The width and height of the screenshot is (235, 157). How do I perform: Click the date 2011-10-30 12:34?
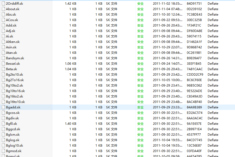pos(168,14)
